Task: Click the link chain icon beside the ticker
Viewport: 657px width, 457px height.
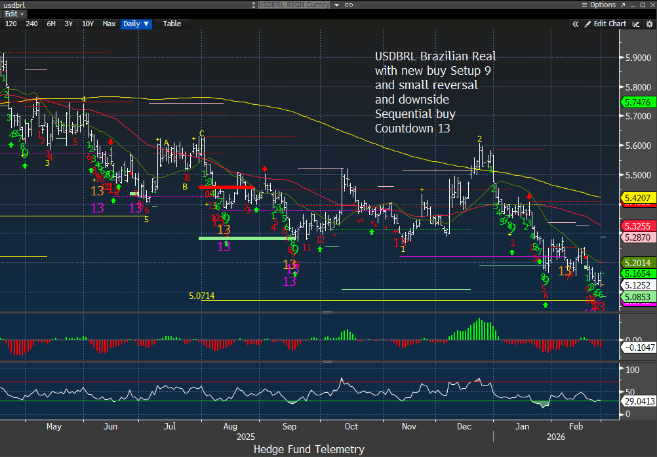Action: [x=349, y=5]
